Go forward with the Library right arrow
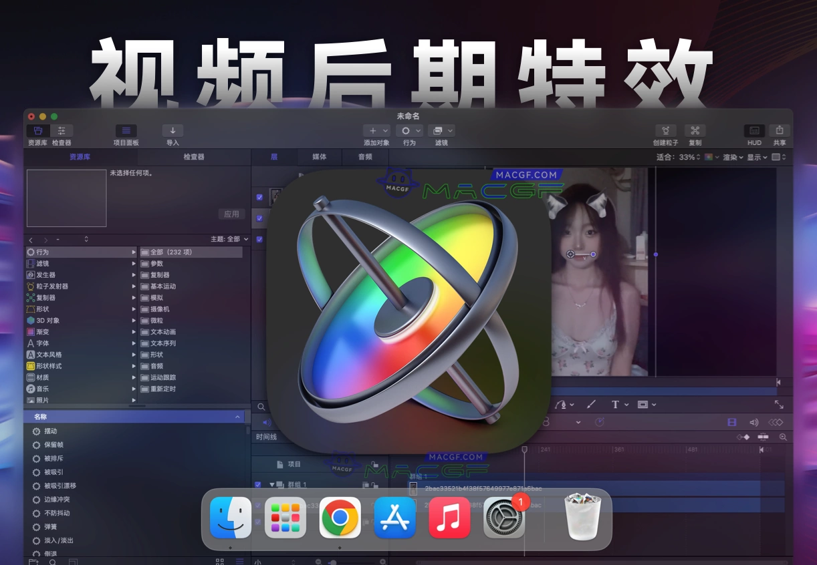 (x=45, y=239)
